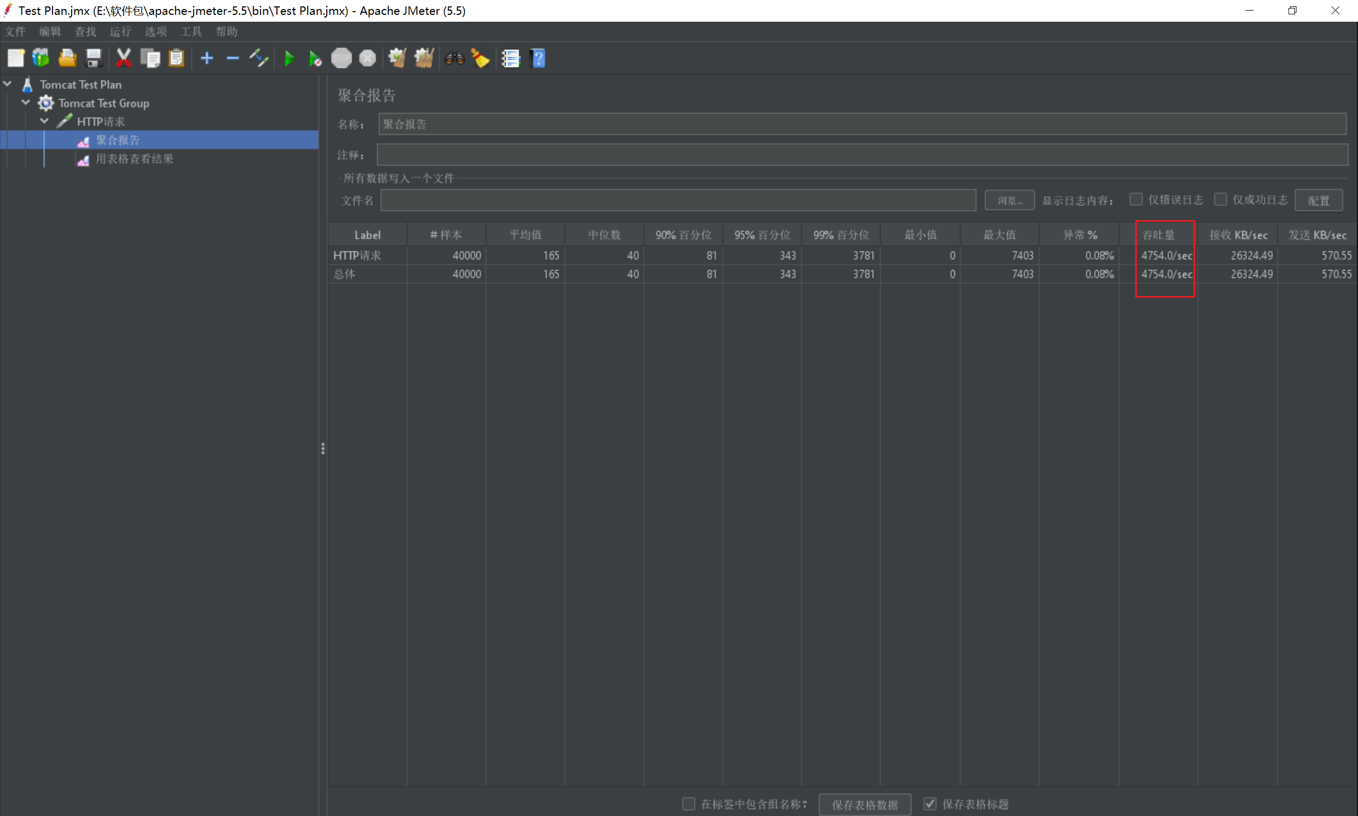Click the Toggle enable/disable icon
This screenshot has width=1358, height=816.
coord(258,58)
